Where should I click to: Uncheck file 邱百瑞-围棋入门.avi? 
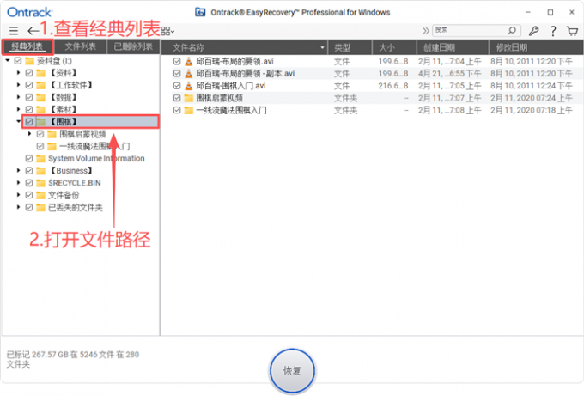(x=177, y=86)
